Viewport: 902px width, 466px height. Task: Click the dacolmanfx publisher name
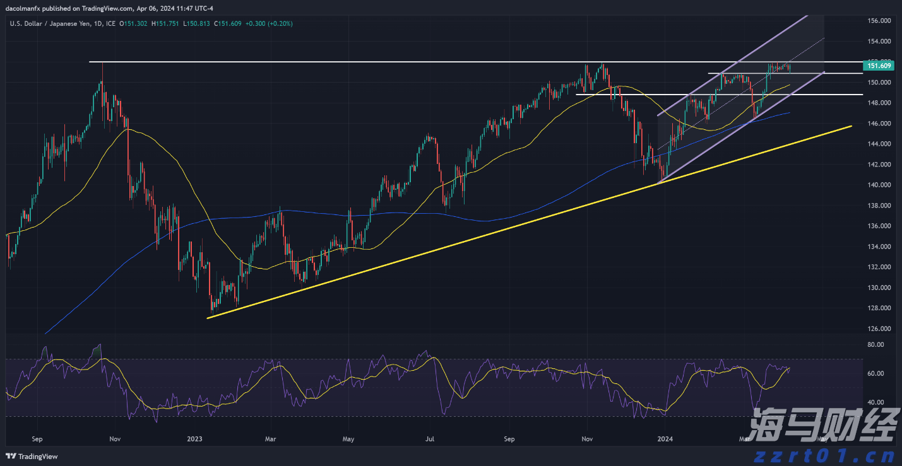click(24, 8)
